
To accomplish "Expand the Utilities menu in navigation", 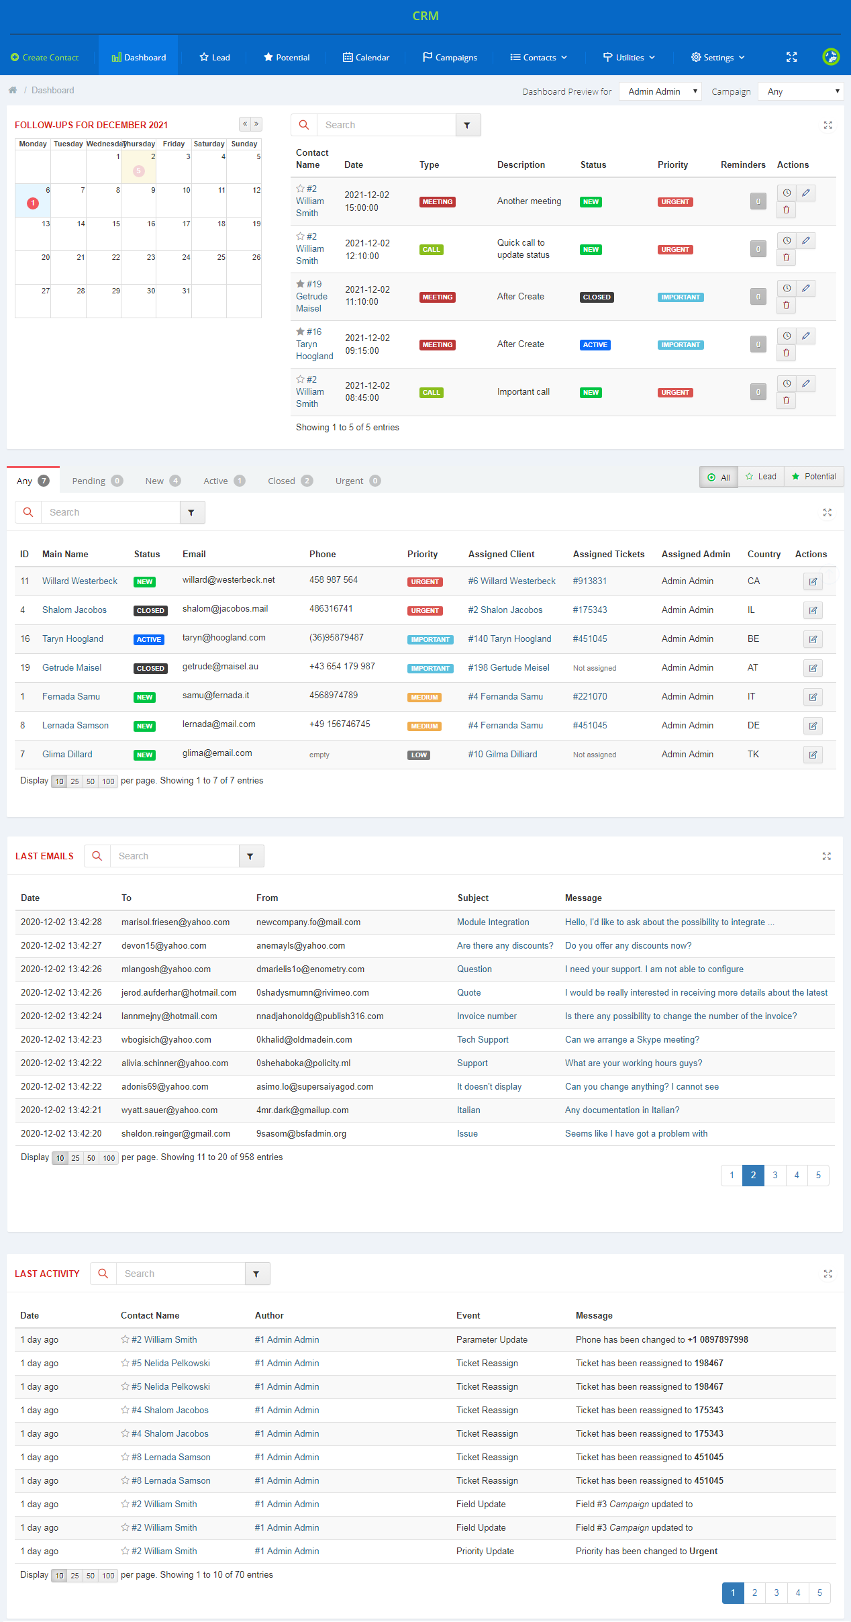I will pyautogui.click(x=630, y=57).
